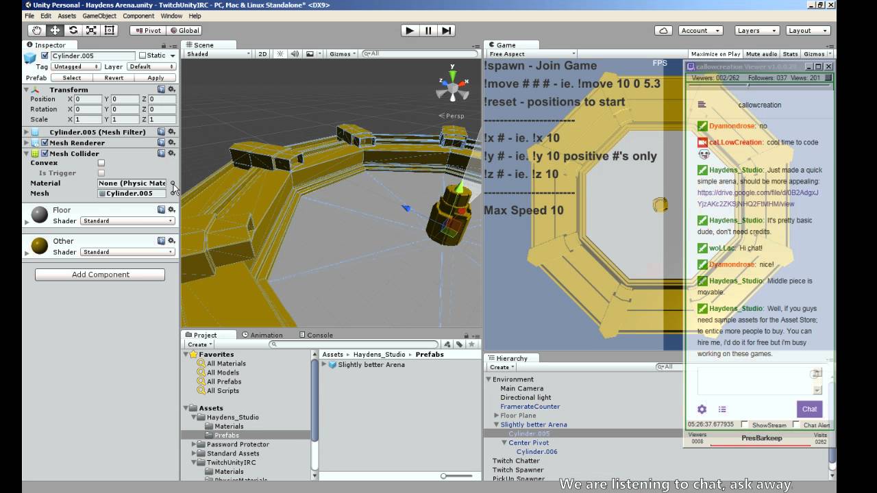Screen dimensions: 877x493
Task: Toggle Mesh Renderer enabled checkbox
Action: [x=45, y=142]
